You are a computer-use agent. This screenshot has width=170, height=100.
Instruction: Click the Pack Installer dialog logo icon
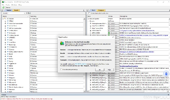point(62,43)
